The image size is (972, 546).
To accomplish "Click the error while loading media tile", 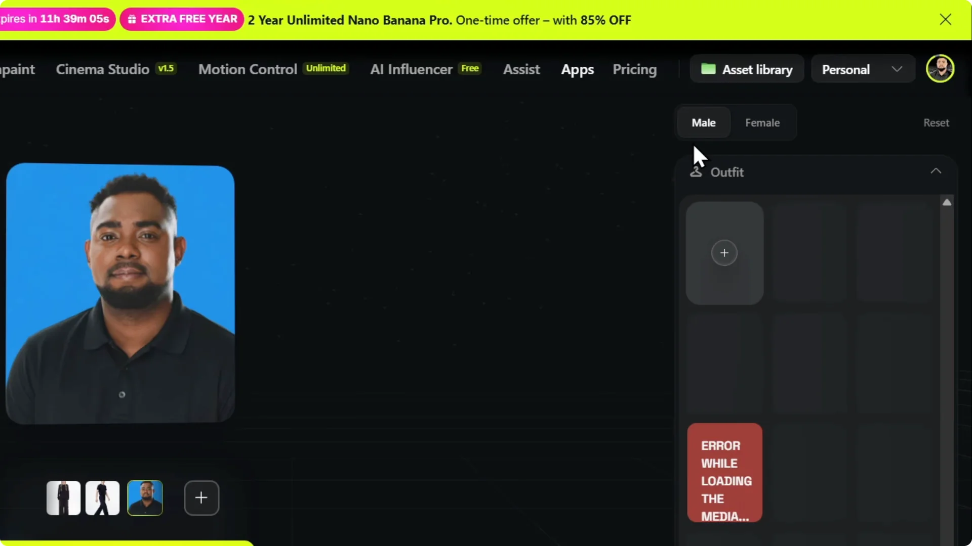I will [x=724, y=473].
